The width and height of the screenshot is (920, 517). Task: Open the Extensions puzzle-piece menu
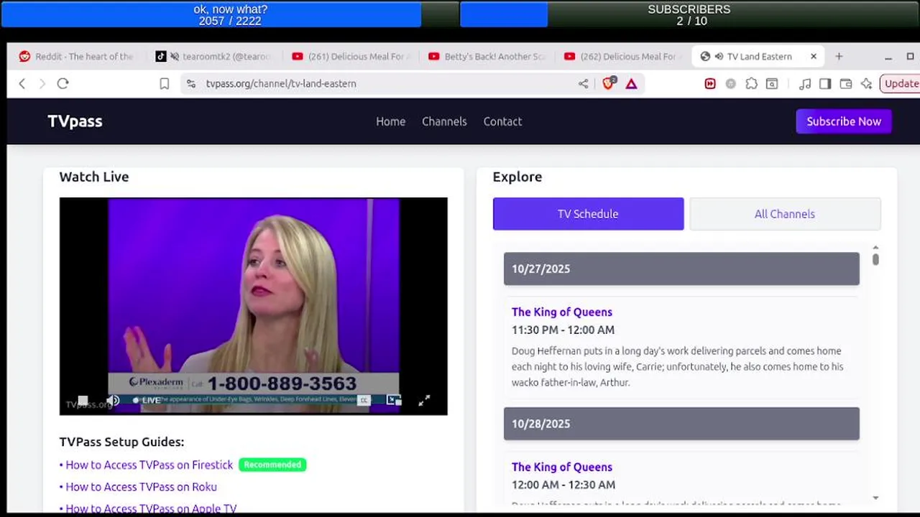(751, 84)
